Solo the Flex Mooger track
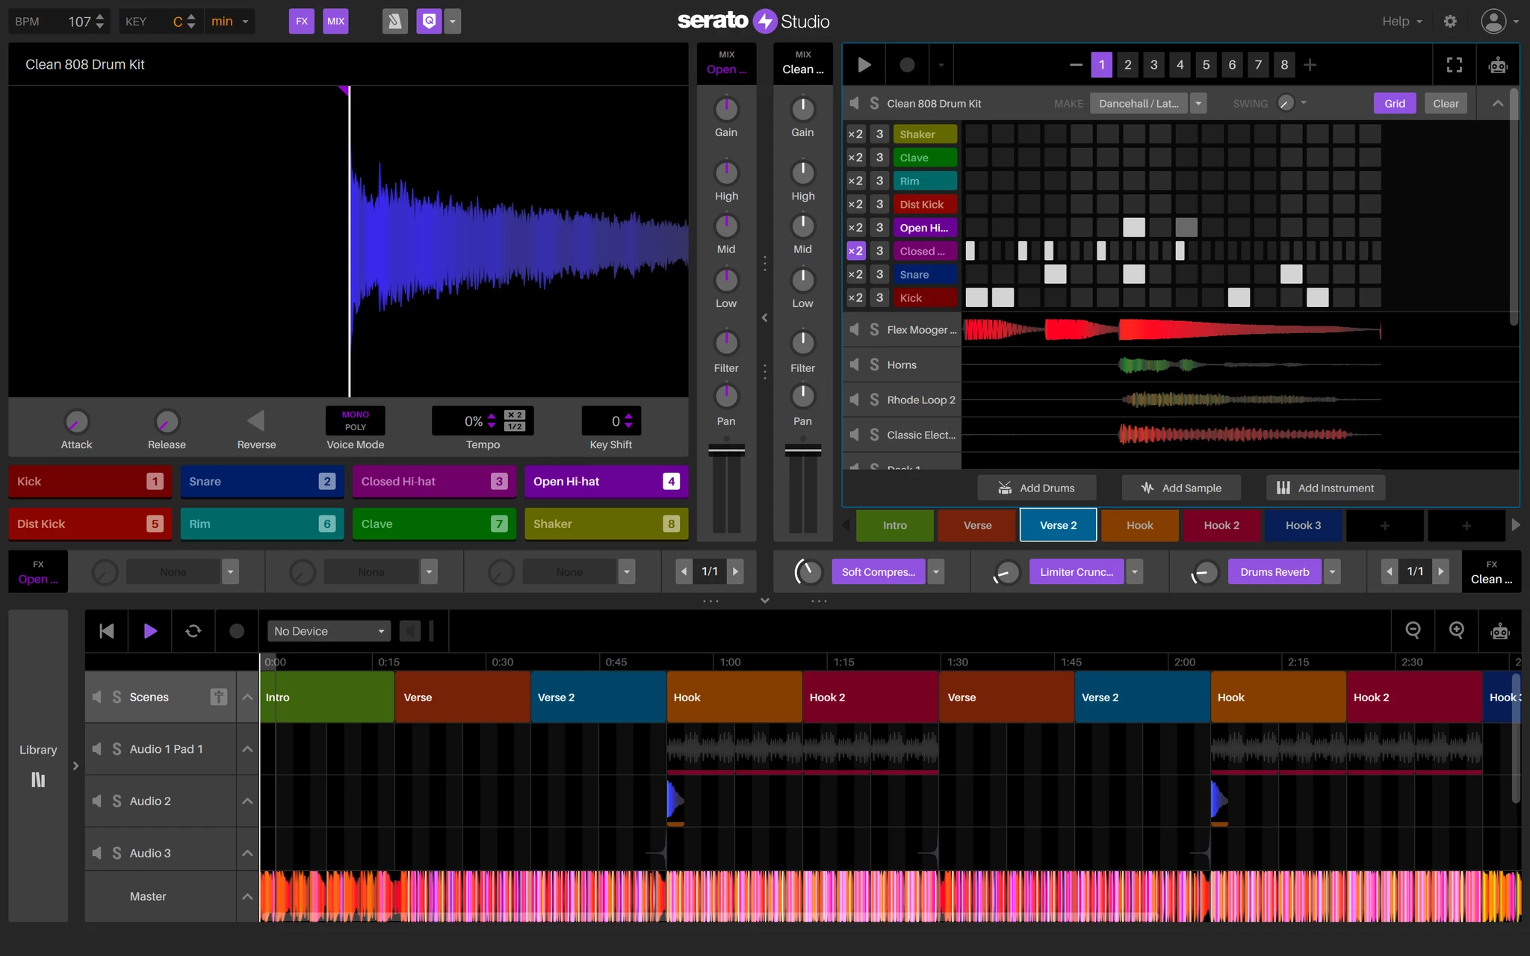 coord(873,329)
